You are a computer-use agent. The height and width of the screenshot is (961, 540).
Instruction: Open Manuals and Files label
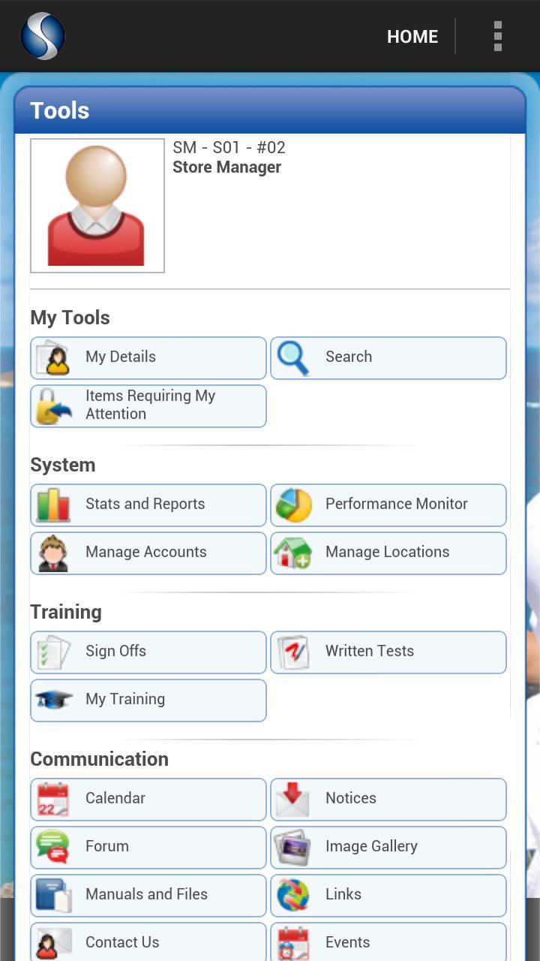pos(146,894)
